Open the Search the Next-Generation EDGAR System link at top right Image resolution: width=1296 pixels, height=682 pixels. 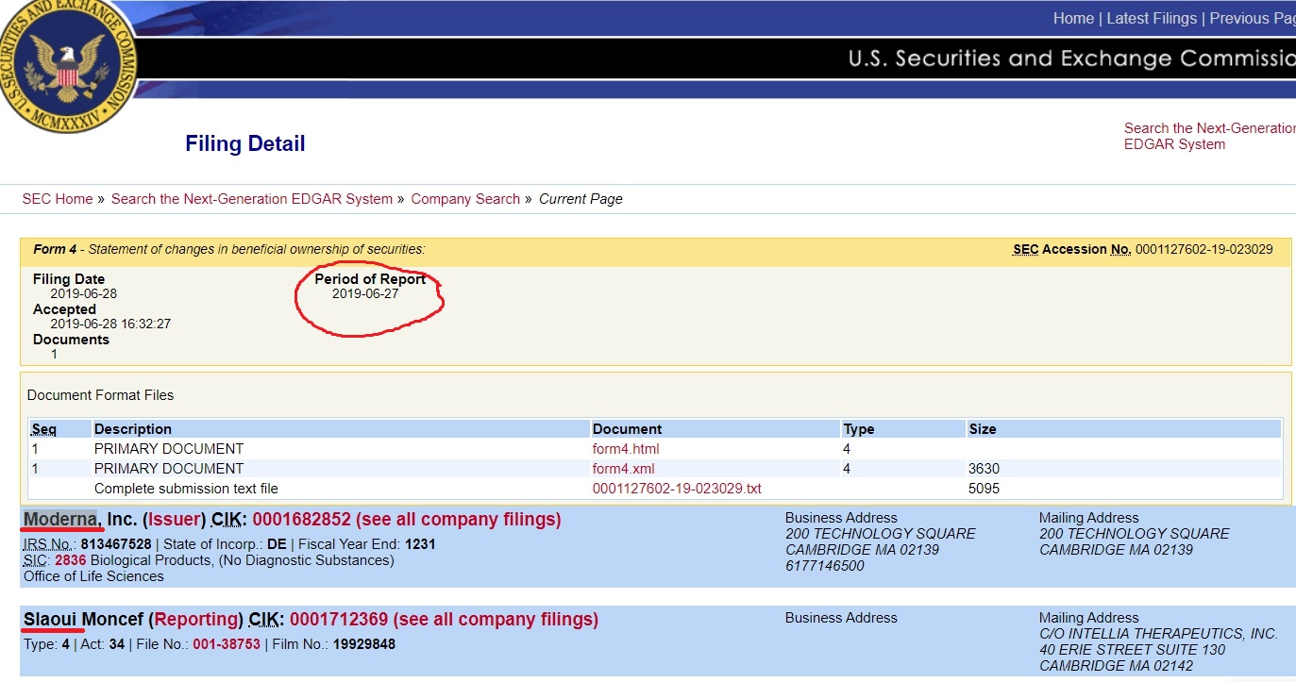coord(1210,136)
